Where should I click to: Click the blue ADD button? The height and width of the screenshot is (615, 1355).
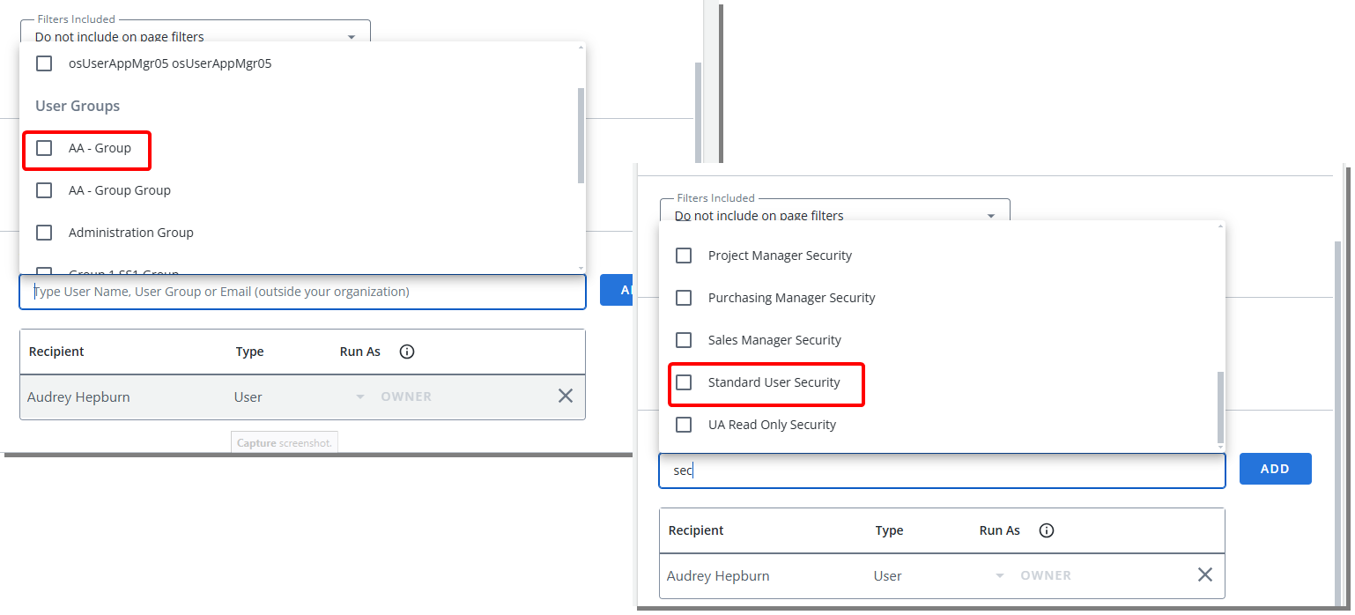[1275, 468]
